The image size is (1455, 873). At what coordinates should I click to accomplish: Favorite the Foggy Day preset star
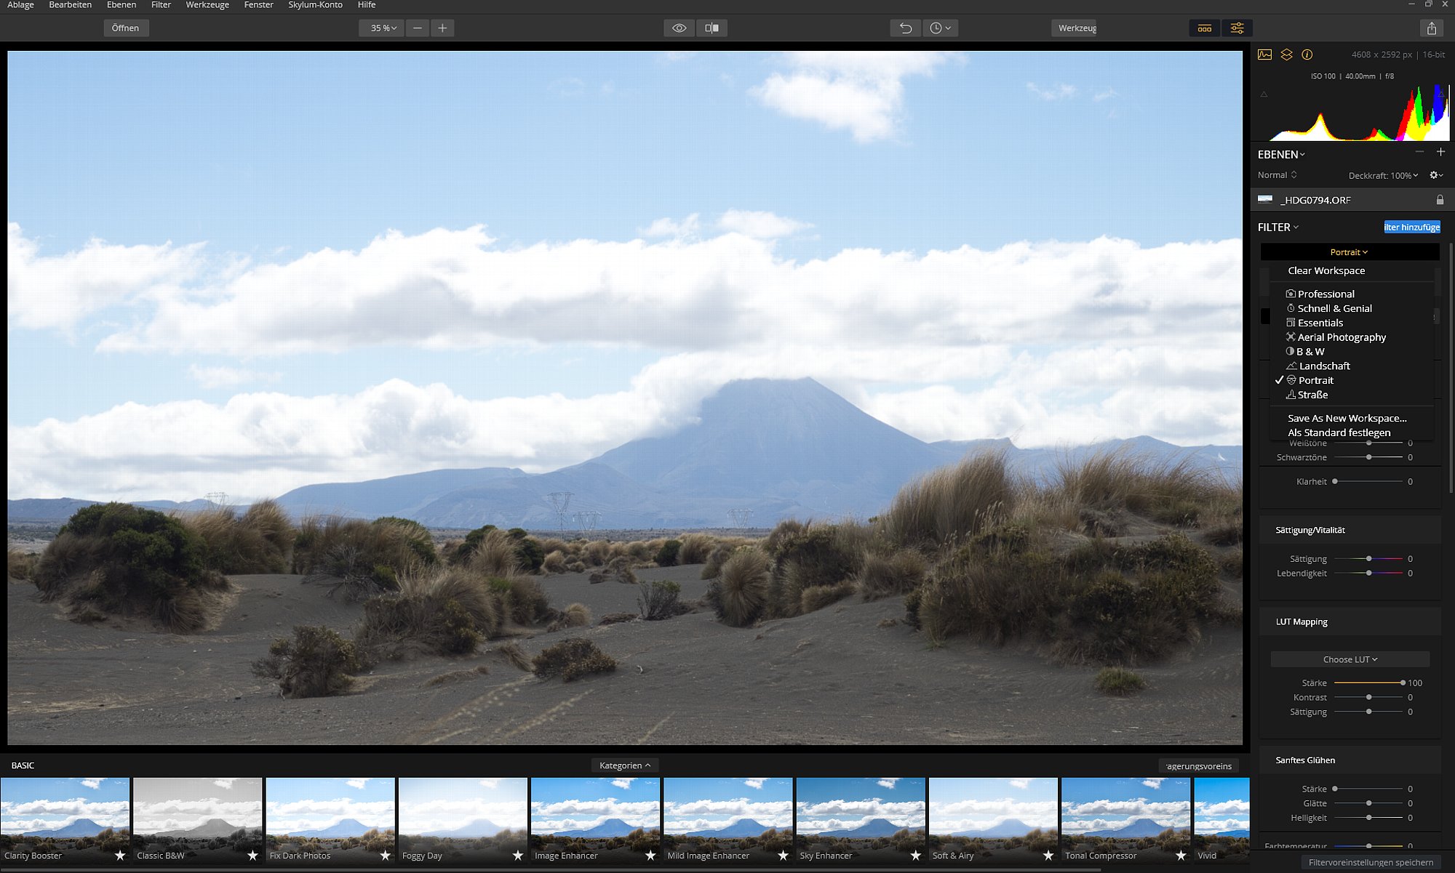click(x=517, y=856)
